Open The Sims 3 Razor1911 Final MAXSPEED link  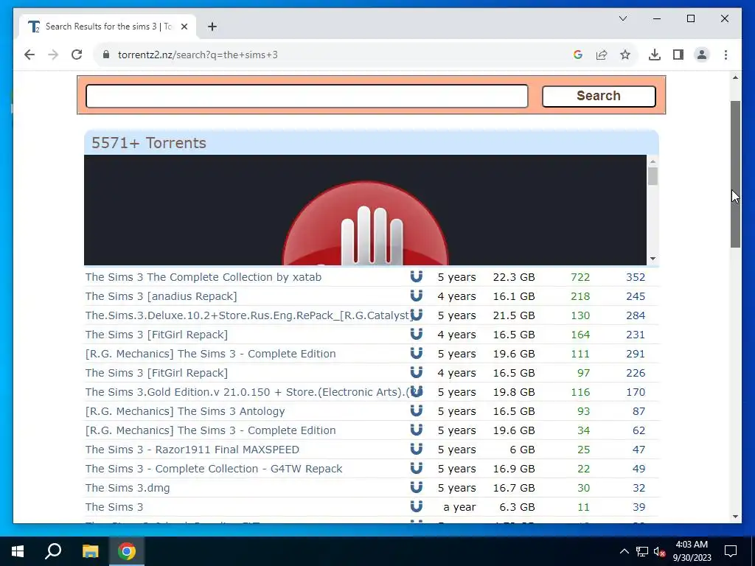coord(192,450)
